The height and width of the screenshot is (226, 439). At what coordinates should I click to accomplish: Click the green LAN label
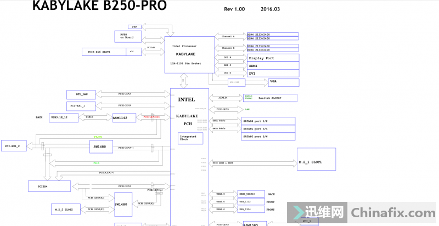click(x=247, y=109)
